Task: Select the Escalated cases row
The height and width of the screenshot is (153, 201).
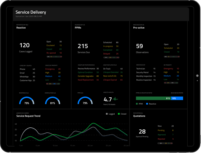Action: tap(54, 45)
